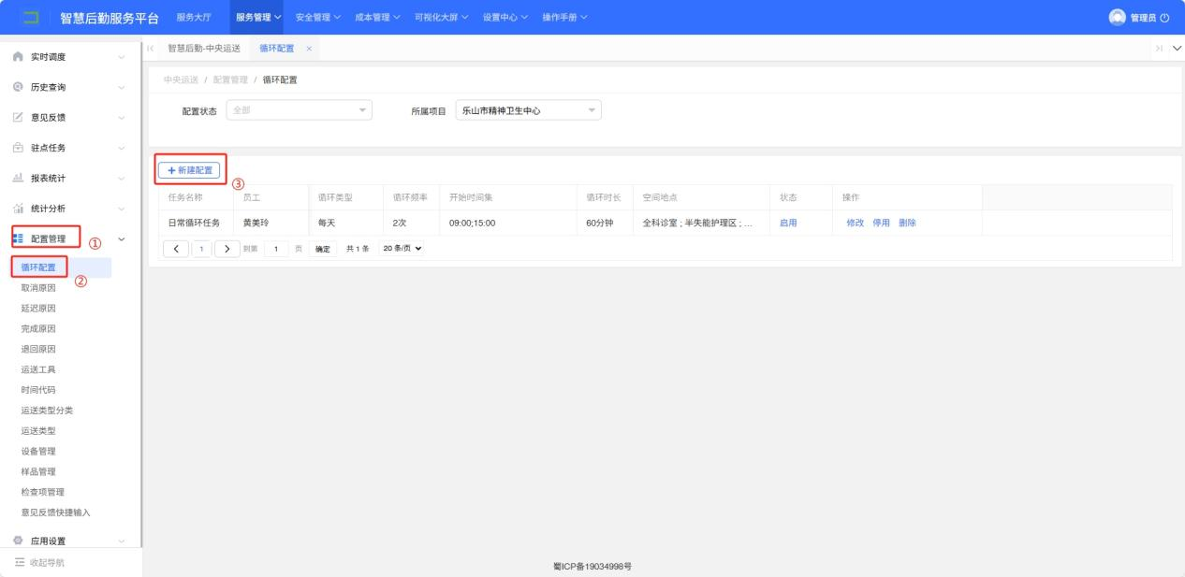Open the 操作手册 top menu
Image resolution: width=1185 pixels, height=577 pixels.
pyautogui.click(x=564, y=18)
